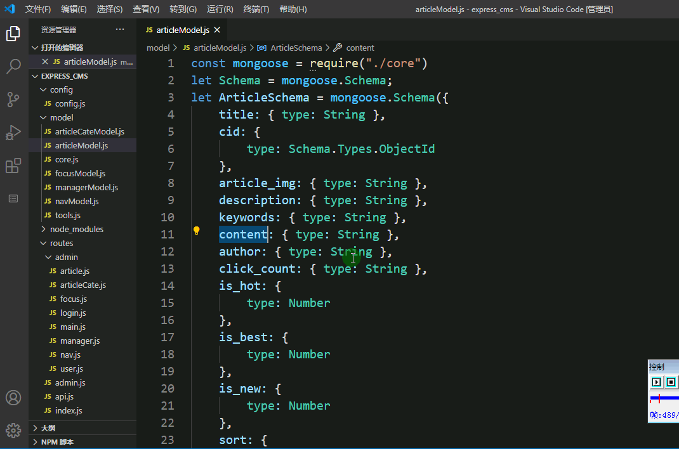Click the stop button in control window
Screen dimensions: 679x449
(671, 382)
